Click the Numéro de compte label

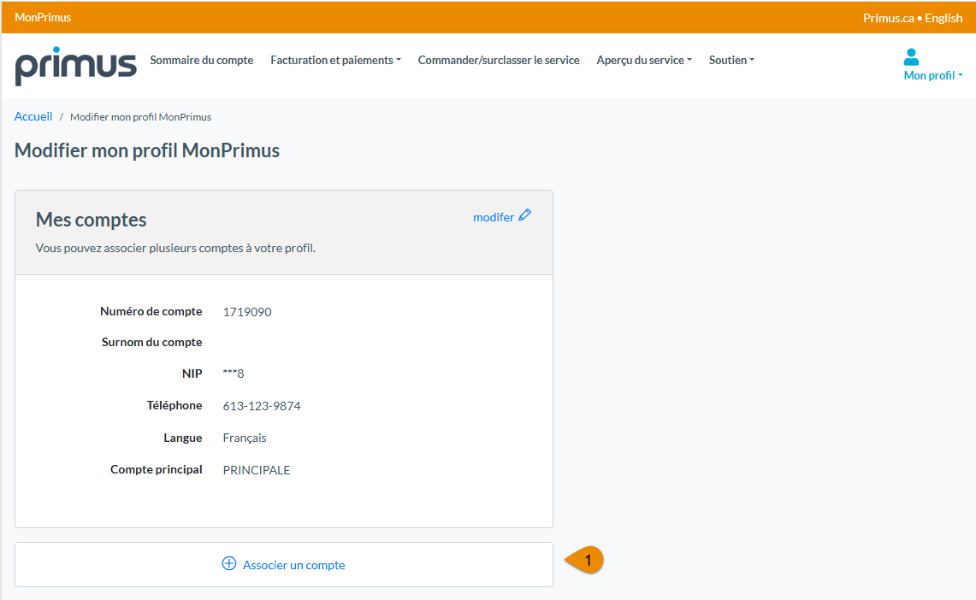[x=151, y=311]
